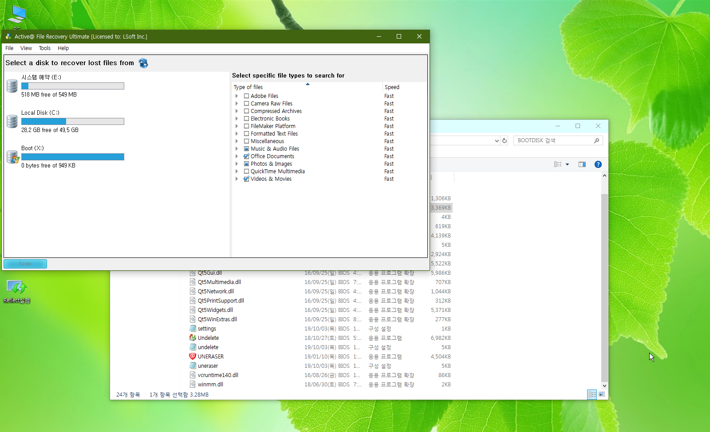Open the Help menu
The image size is (710, 432).
coord(63,48)
